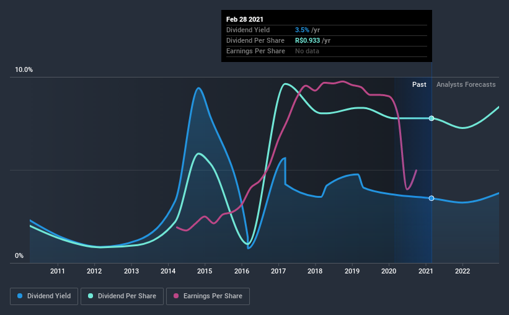Image resolution: width=509 pixels, height=315 pixels.
Task: Click the 2017 x-axis year label
Action: pyautogui.click(x=278, y=271)
